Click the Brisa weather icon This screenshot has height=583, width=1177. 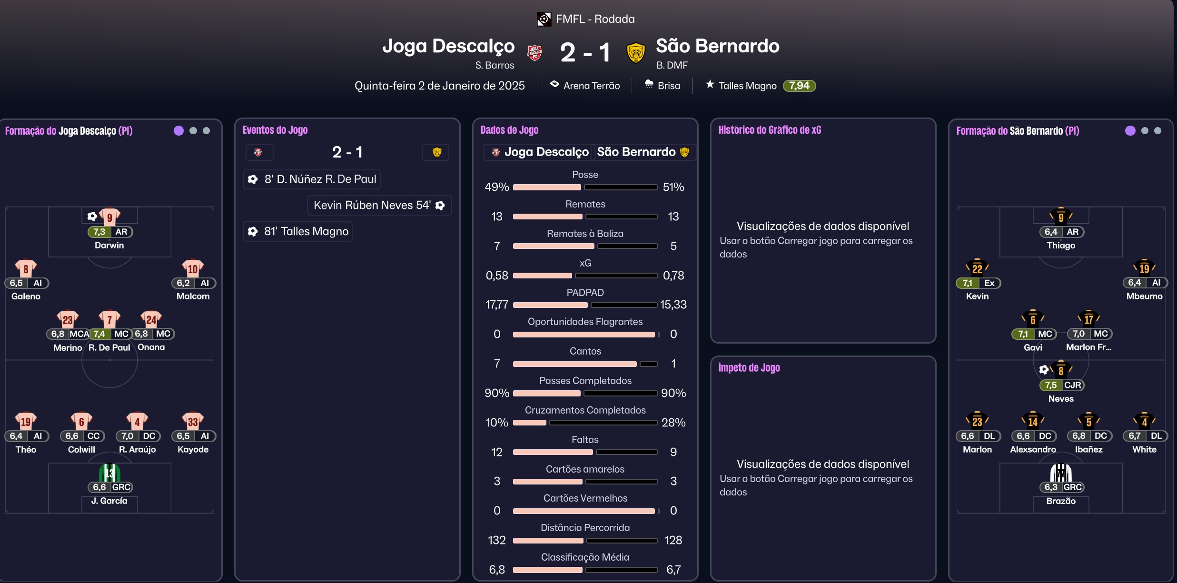click(x=650, y=85)
